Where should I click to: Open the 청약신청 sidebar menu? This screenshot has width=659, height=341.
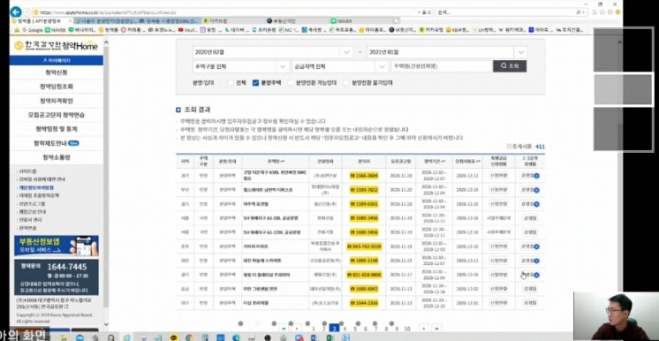pyautogui.click(x=57, y=72)
